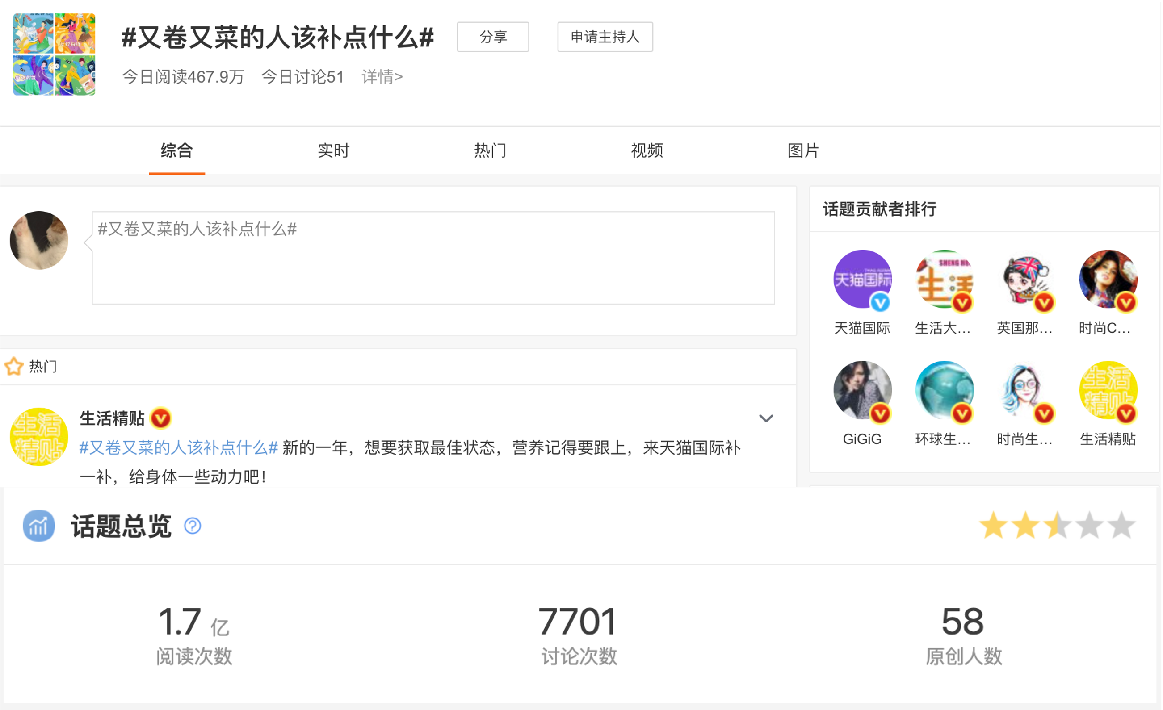1163x710 pixels.
Task: Expand the 详情> topic details
Action: tap(382, 76)
